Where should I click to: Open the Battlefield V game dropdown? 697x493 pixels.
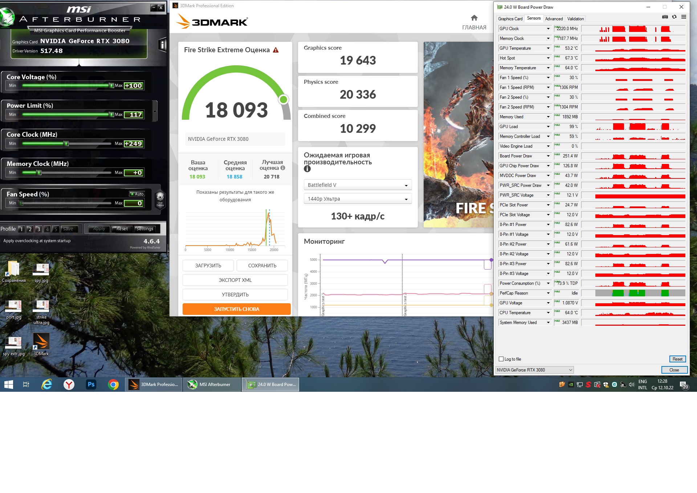pyautogui.click(x=357, y=185)
